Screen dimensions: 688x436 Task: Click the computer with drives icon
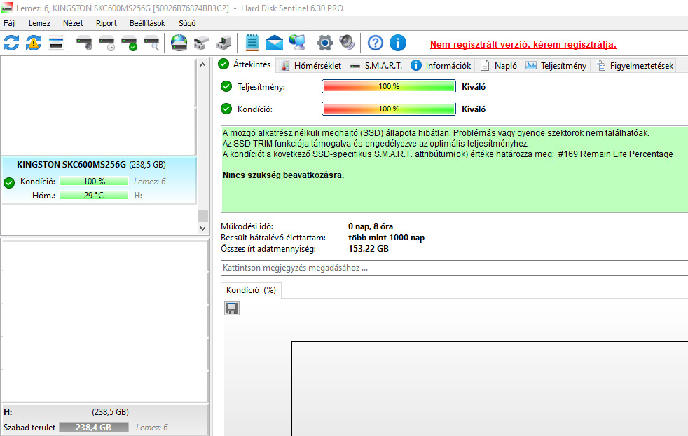tap(224, 43)
